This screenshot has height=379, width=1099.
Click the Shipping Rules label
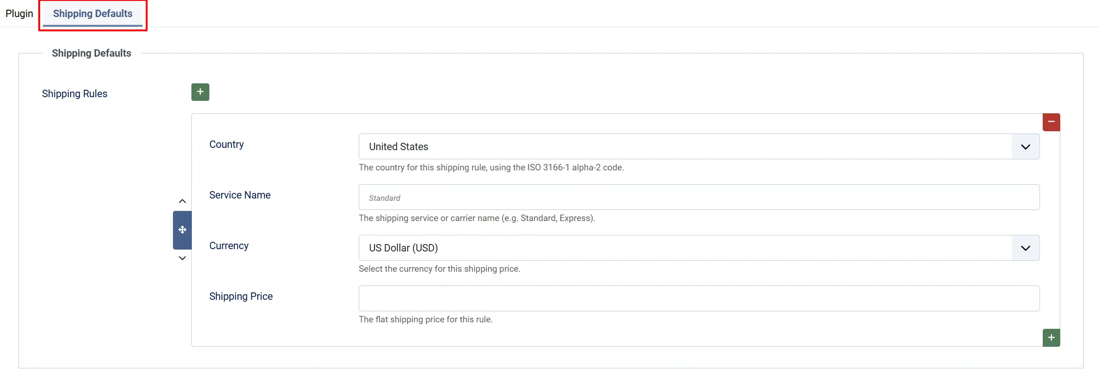[75, 93]
